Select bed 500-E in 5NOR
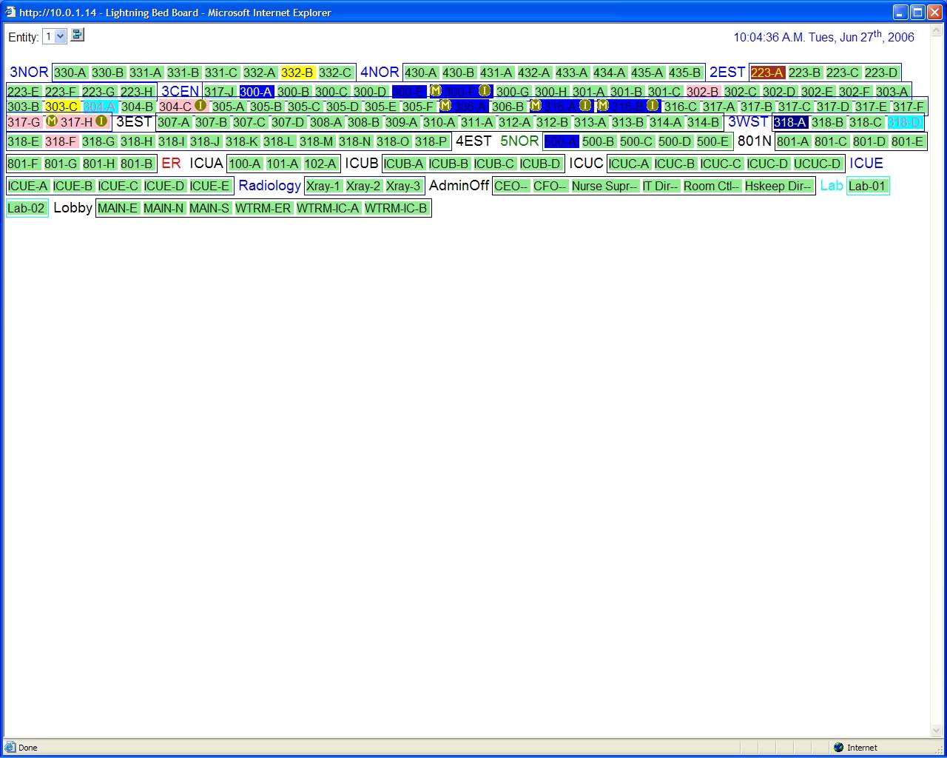This screenshot has height=758, width=947. tap(713, 141)
